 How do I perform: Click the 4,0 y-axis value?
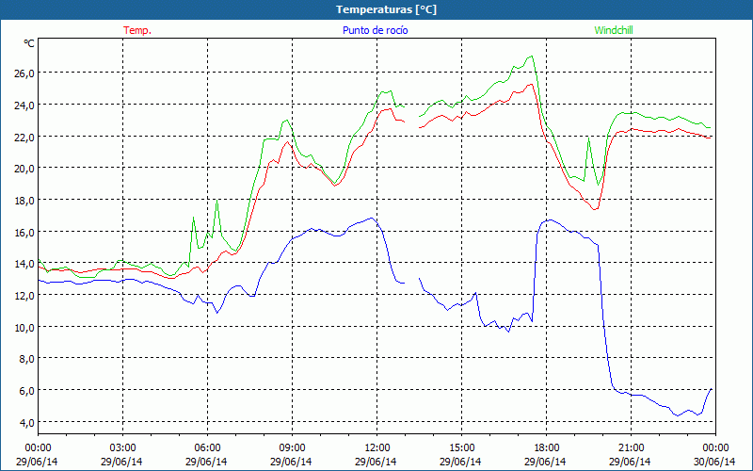(x=26, y=422)
